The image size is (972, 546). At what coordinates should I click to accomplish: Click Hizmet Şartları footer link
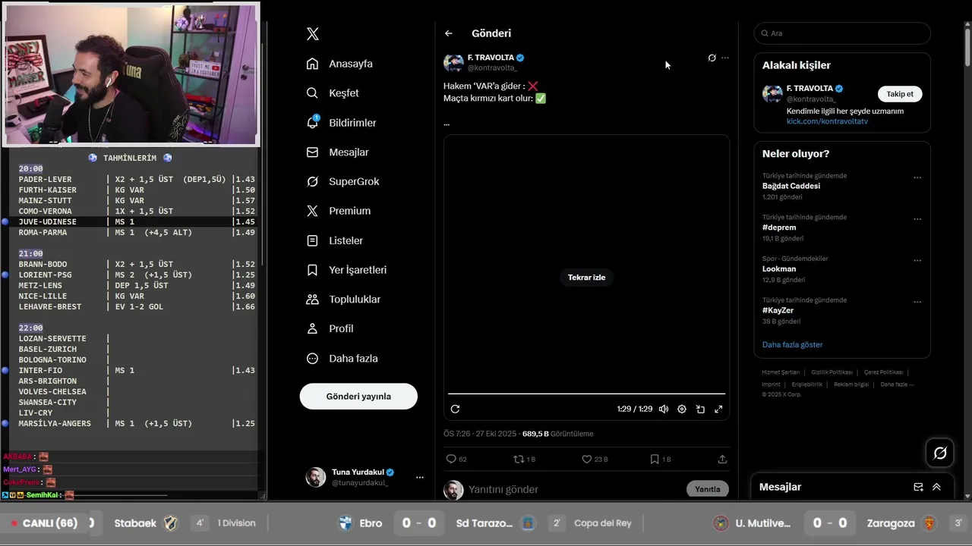click(781, 372)
